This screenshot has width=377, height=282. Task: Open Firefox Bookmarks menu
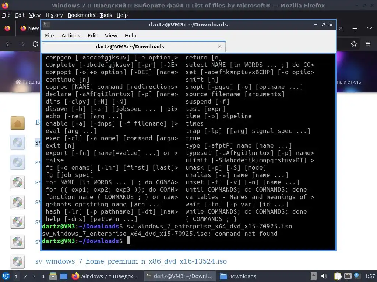pos(81,15)
